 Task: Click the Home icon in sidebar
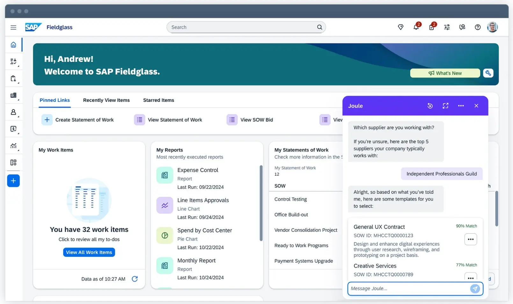[13, 45]
